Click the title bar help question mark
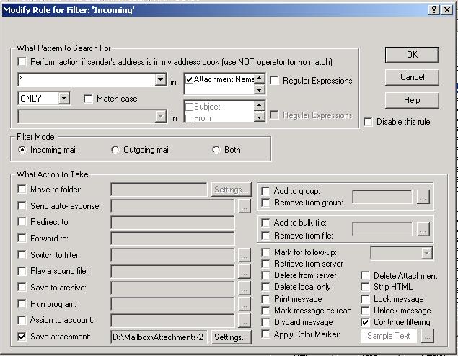Viewport: 458px width, 356px height. pyautogui.click(x=435, y=10)
